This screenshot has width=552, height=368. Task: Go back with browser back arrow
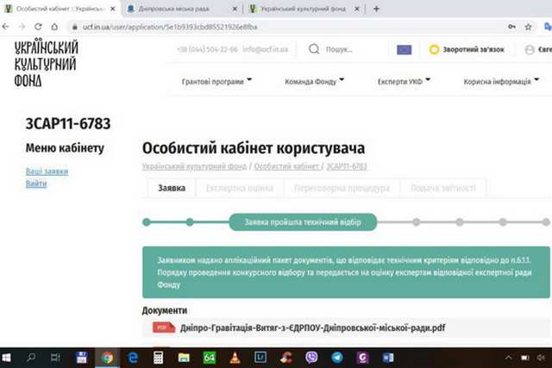coord(6,27)
